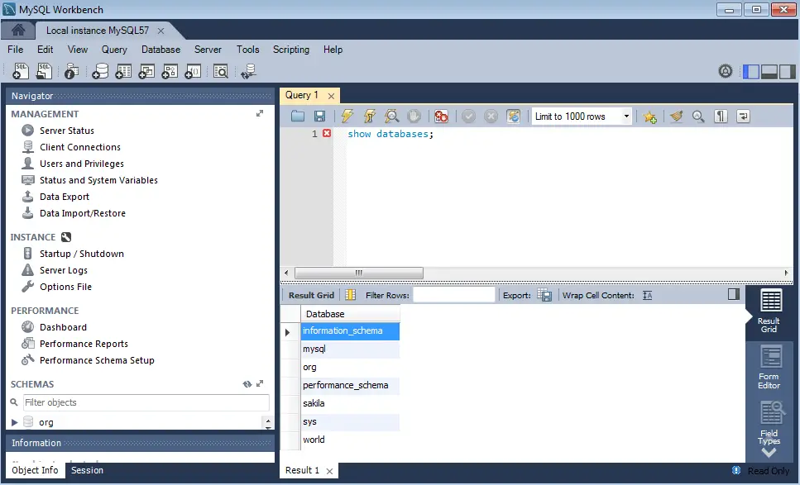Image resolution: width=800 pixels, height=485 pixels.
Task: Open the Limit to 1000 rows dropdown
Action: pyautogui.click(x=626, y=116)
